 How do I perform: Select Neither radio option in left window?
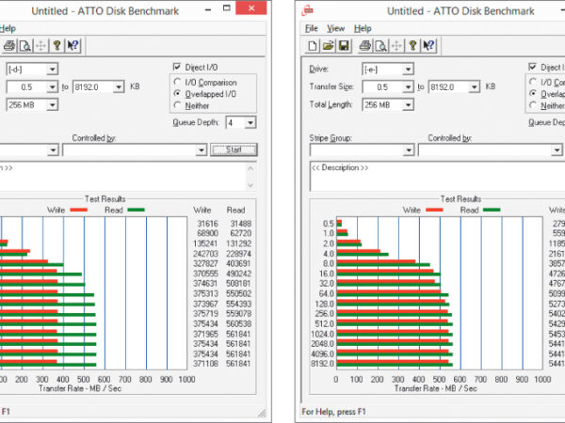(x=177, y=107)
